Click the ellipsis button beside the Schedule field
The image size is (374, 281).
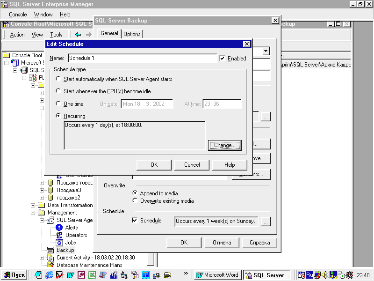pyautogui.click(x=266, y=222)
